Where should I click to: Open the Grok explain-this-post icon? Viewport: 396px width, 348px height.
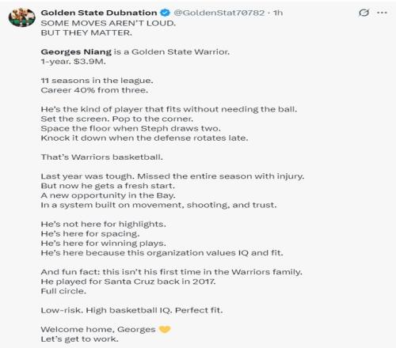point(364,13)
